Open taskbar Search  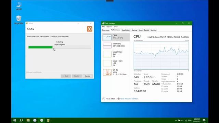[21, 120]
